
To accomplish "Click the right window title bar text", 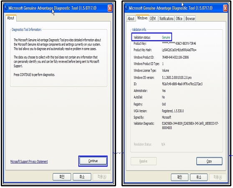I will [x=171, y=8].
